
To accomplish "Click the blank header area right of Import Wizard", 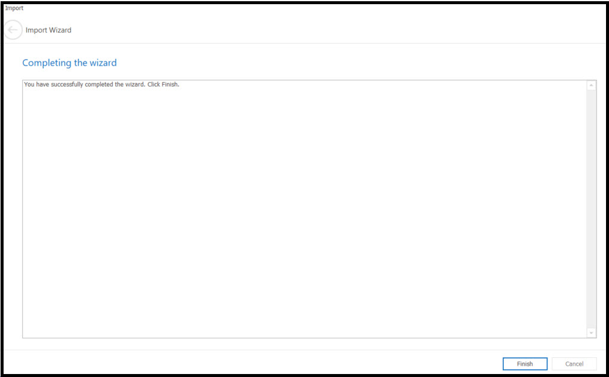I will tap(338, 30).
